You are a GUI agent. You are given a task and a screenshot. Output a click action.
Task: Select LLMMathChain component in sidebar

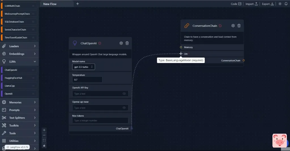tap(19, 6)
